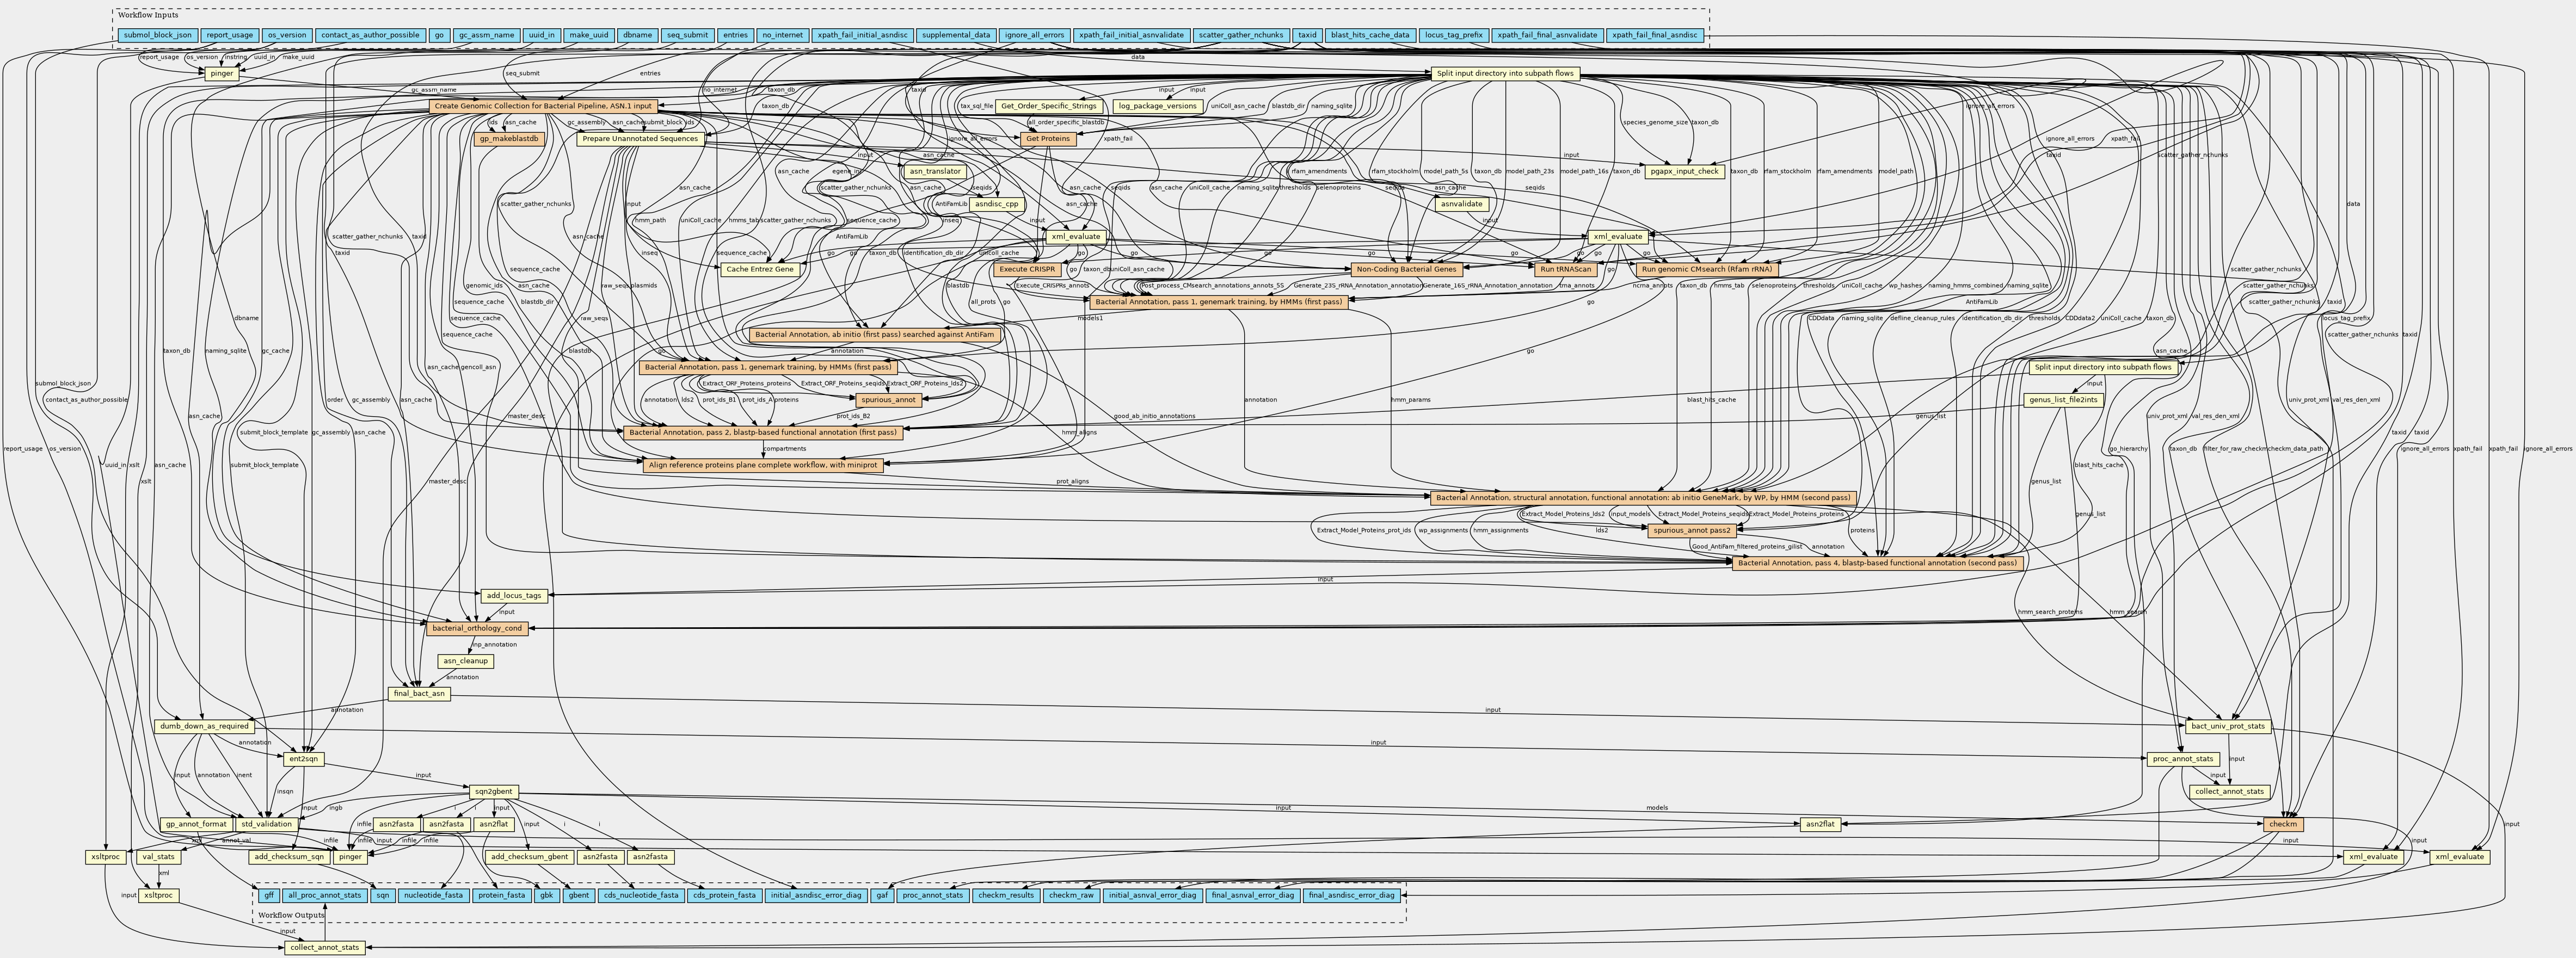Select 'Run genomic CMsearch (Rfam rRNA)' node
The height and width of the screenshot is (958, 2576).
click(x=1706, y=269)
